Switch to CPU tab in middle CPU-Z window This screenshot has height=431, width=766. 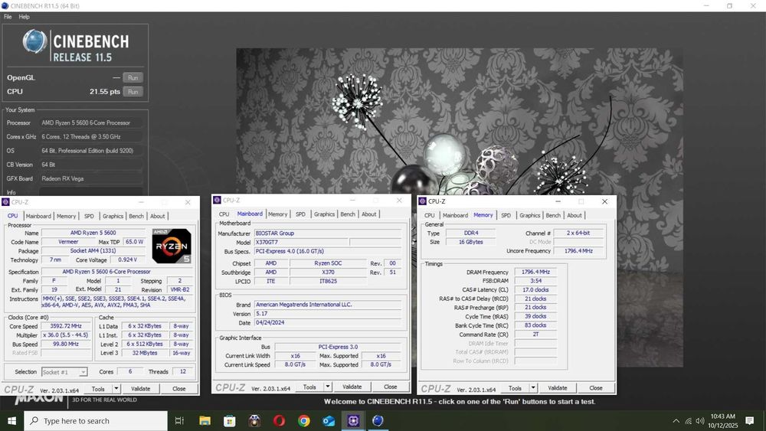pyautogui.click(x=224, y=214)
